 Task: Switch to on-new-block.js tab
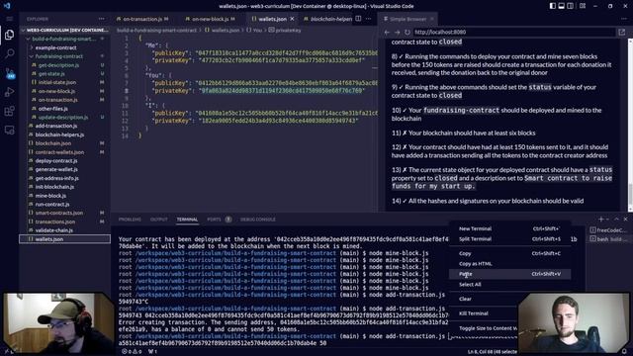(210, 19)
